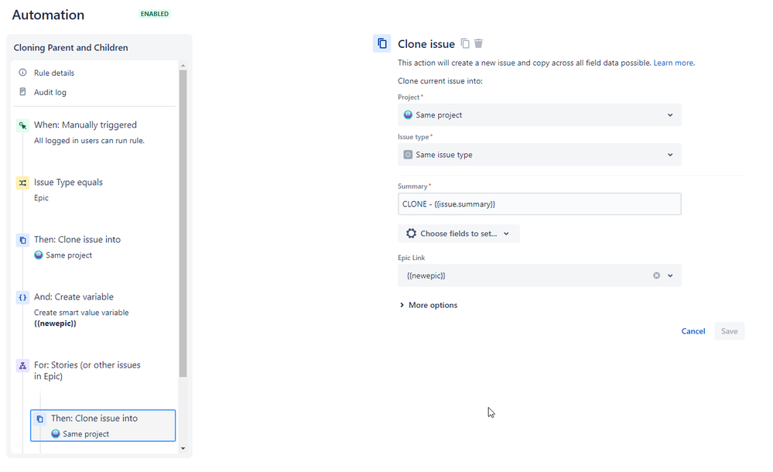773x472 pixels.
Task: Select the Issue Type equals condition icon
Action: coord(22,182)
